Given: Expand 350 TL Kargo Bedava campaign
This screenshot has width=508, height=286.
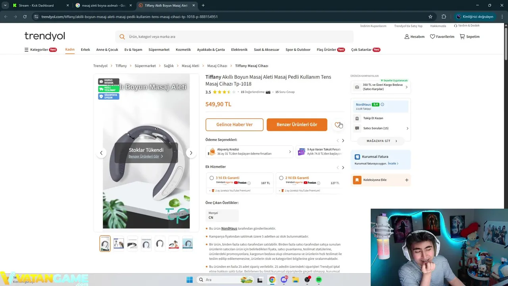Looking at the screenshot, I should coord(381,87).
